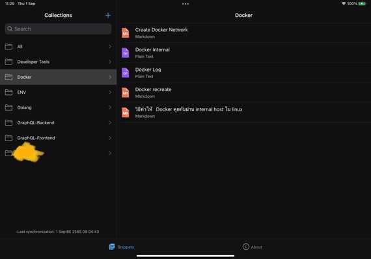371x259 pixels.
Task: Open the Developer Tools folder icon
Action: coord(8,62)
